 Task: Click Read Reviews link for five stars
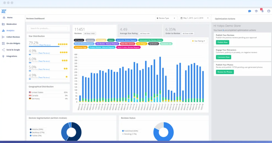tap(45, 45)
